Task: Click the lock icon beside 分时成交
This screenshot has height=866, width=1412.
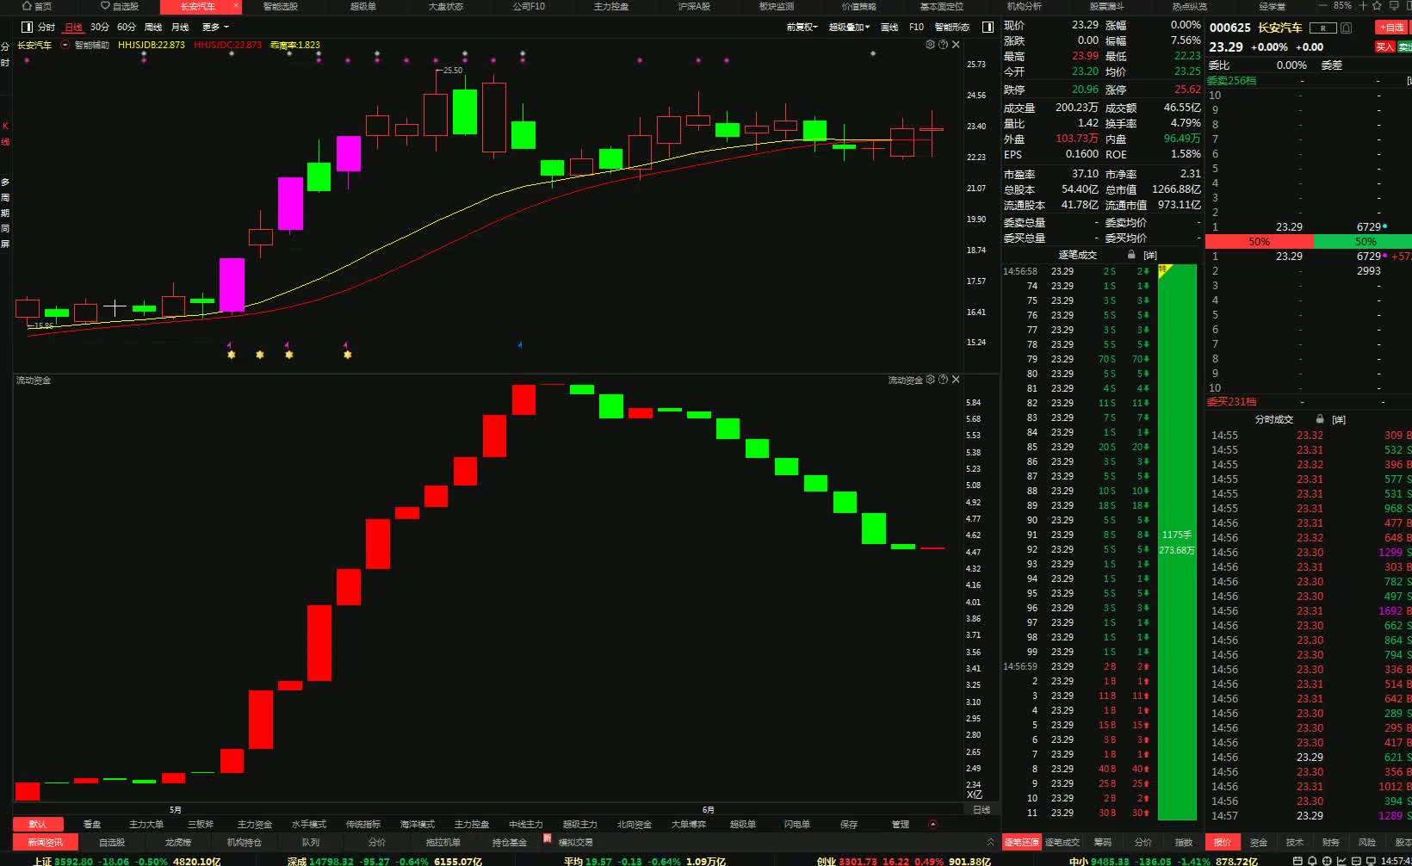Action: (x=1320, y=419)
